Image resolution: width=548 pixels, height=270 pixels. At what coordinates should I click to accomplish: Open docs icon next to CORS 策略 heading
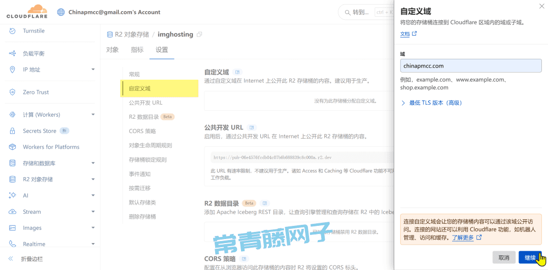point(244,259)
